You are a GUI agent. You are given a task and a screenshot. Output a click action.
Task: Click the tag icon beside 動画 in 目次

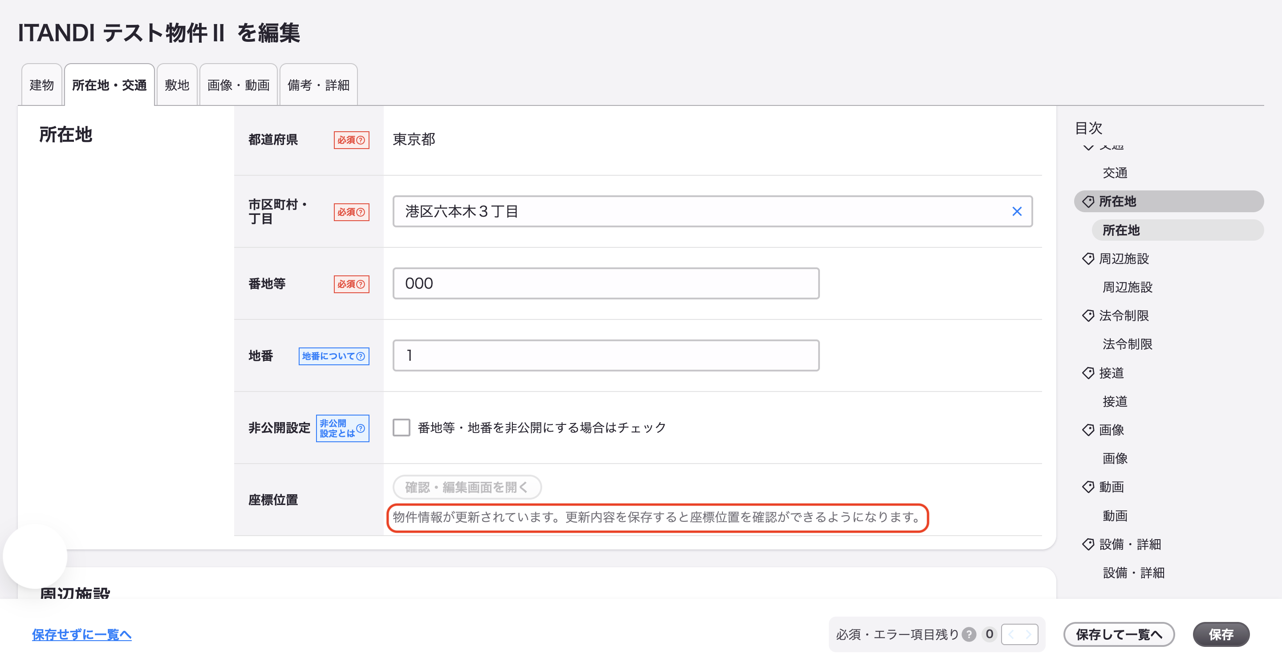1088,487
